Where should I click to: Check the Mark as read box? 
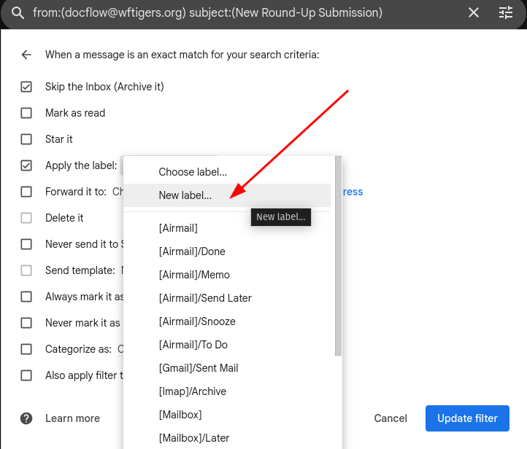[x=26, y=113]
